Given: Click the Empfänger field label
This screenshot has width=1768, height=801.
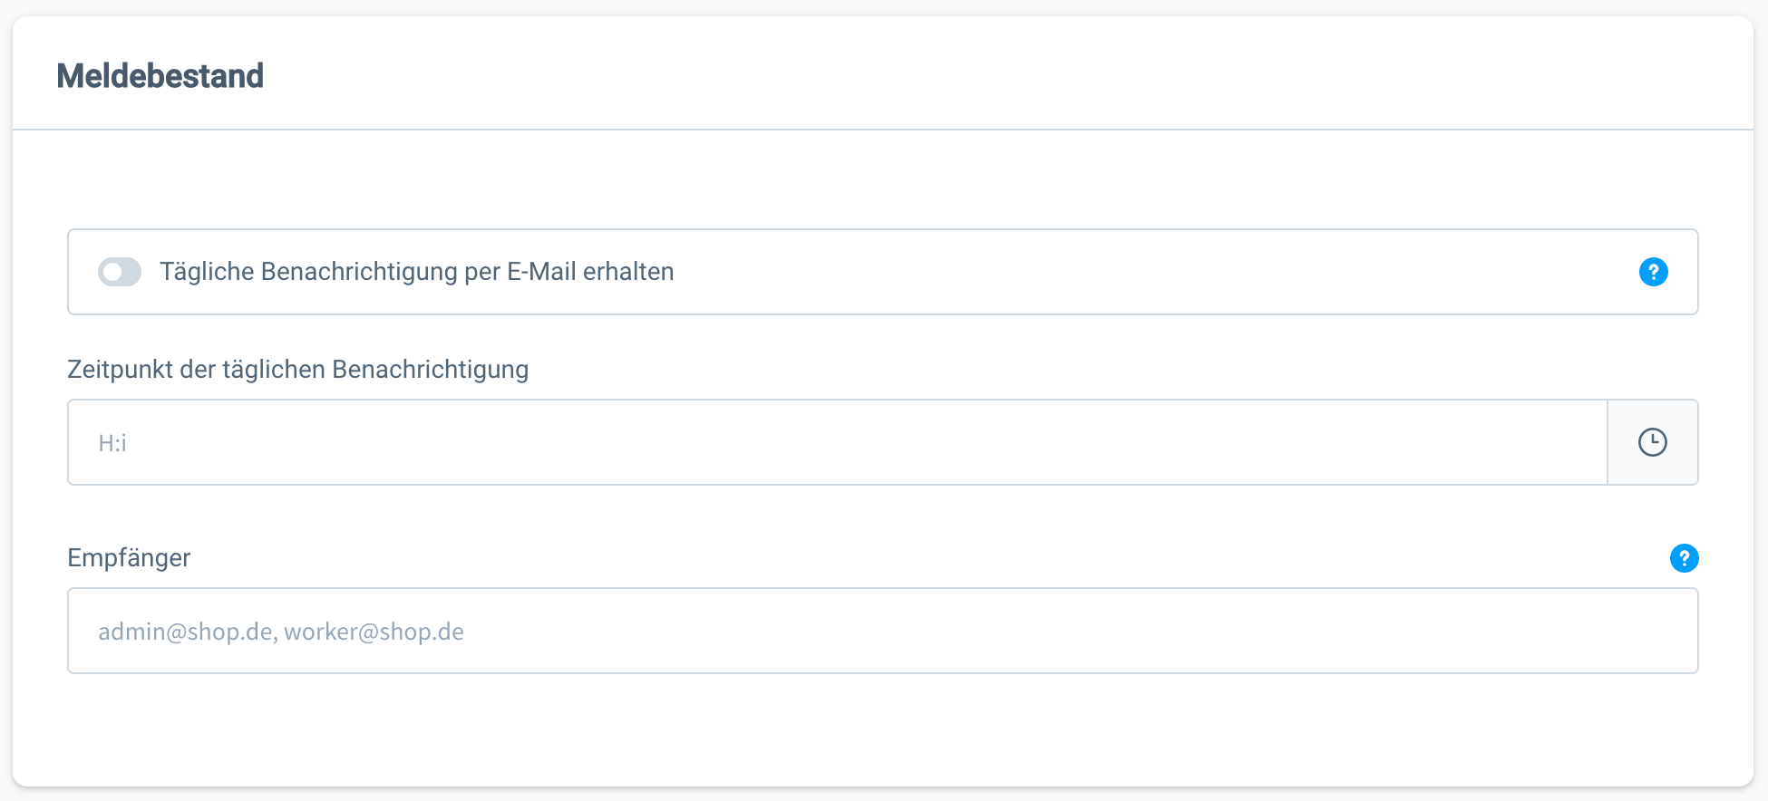Looking at the screenshot, I should click(129, 558).
